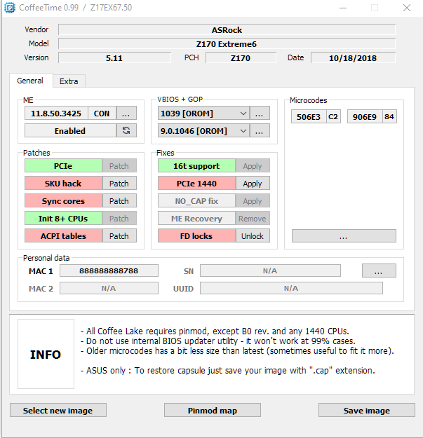
Task: Click Apply next to 16t support
Action: [253, 166]
